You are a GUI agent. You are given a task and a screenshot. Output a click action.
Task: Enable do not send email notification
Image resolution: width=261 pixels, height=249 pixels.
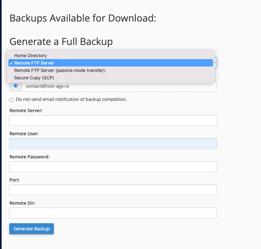point(11,100)
